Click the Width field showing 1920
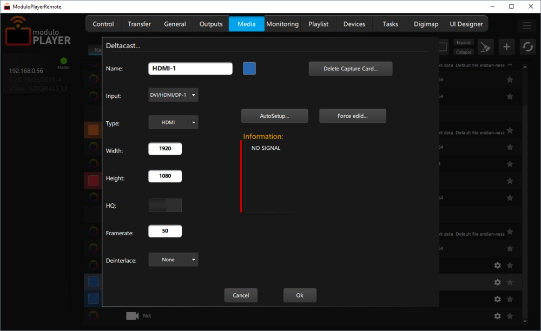 pyautogui.click(x=165, y=149)
